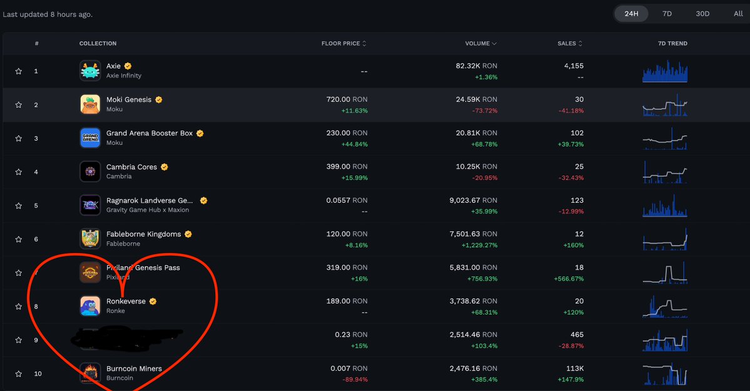Open the Cambria Cores collection
This screenshot has width=750, height=391.
(131, 167)
